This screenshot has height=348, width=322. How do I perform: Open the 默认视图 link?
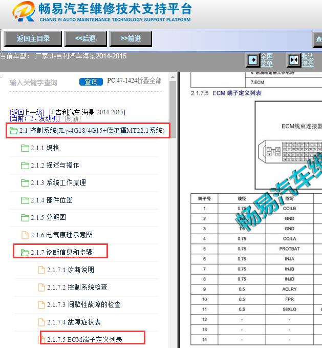pyautogui.click(x=307, y=60)
